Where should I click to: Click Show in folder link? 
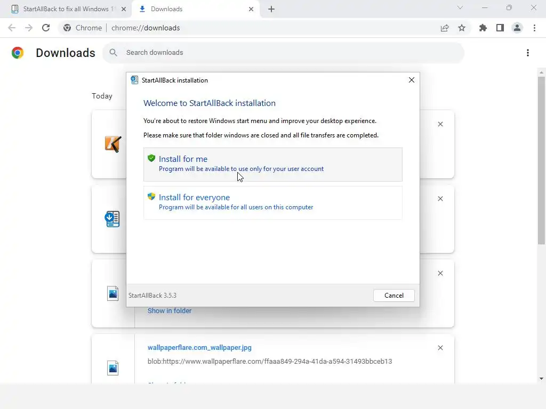tap(169, 310)
